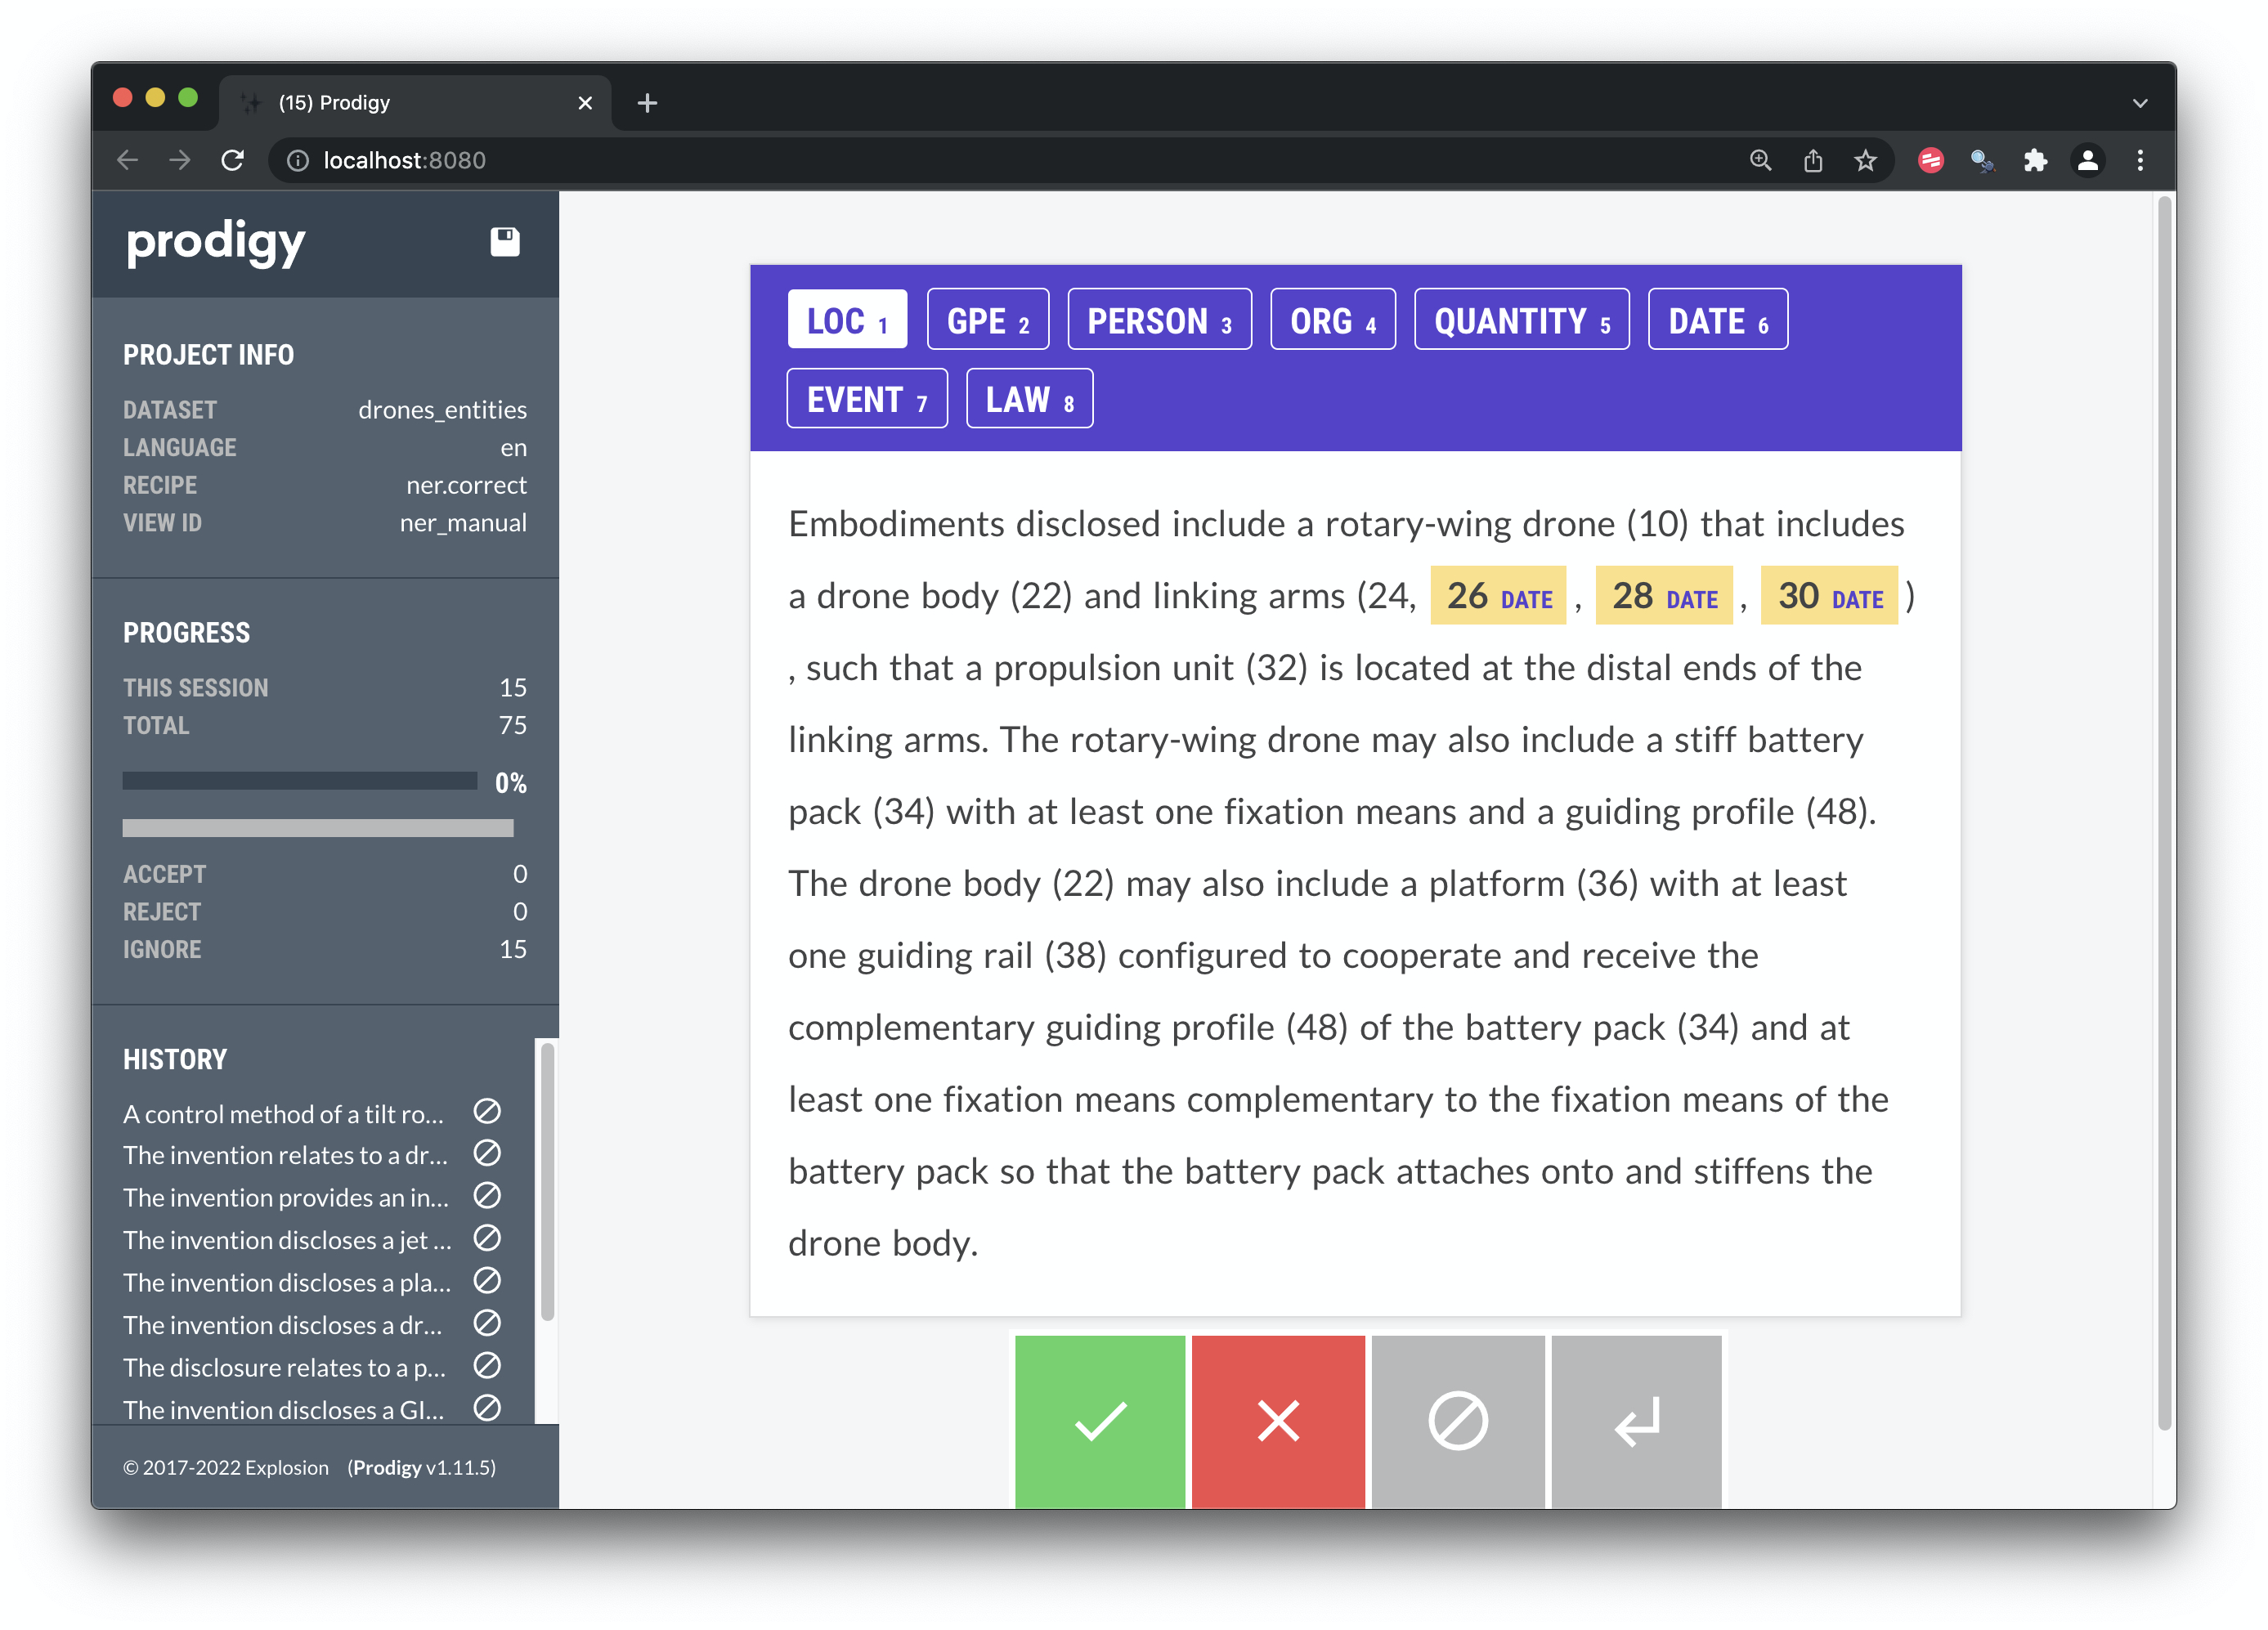Open the Extensions puzzle piece menu

2035,160
